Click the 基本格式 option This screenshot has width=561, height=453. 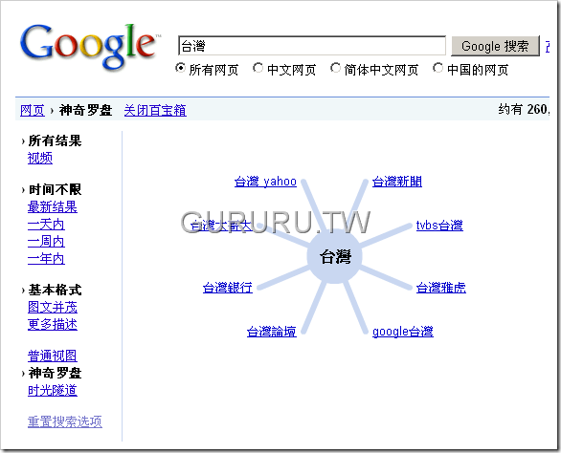[55, 290]
